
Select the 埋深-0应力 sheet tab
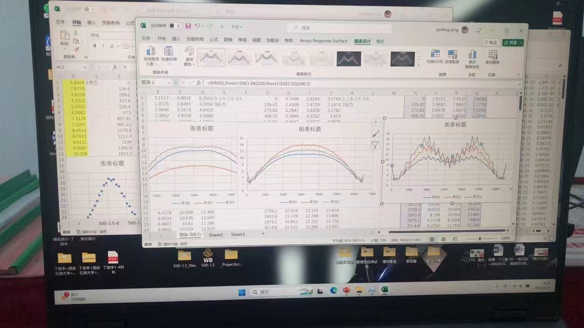pos(190,234)
